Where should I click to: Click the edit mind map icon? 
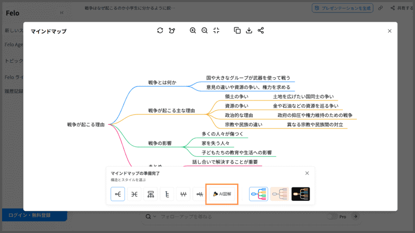[172, 31]
